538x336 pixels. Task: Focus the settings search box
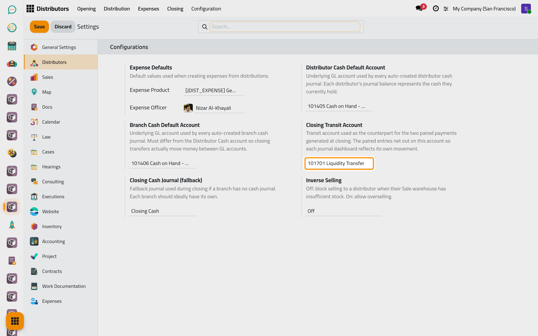pyautogui.click(x=285, y=27)
